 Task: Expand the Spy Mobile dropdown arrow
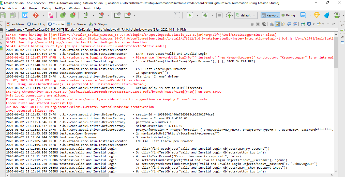(93, 15)
